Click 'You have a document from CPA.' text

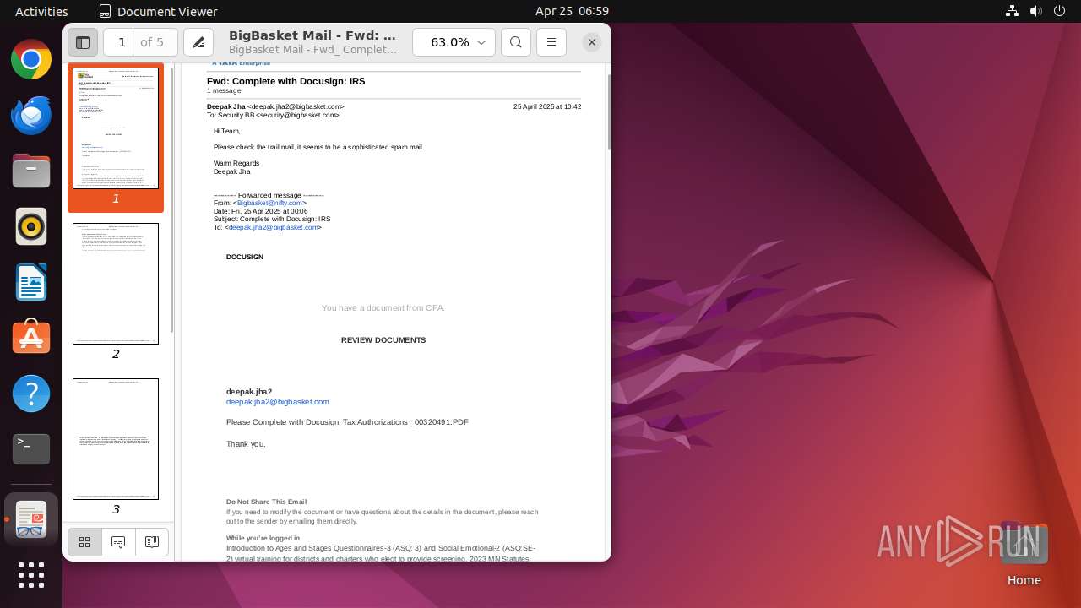383,308
